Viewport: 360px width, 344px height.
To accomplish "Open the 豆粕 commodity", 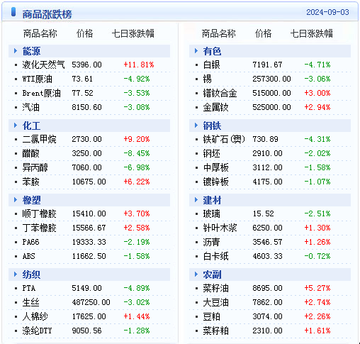I will (212, 316).
